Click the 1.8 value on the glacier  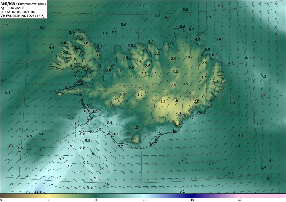tap(175, 101)
